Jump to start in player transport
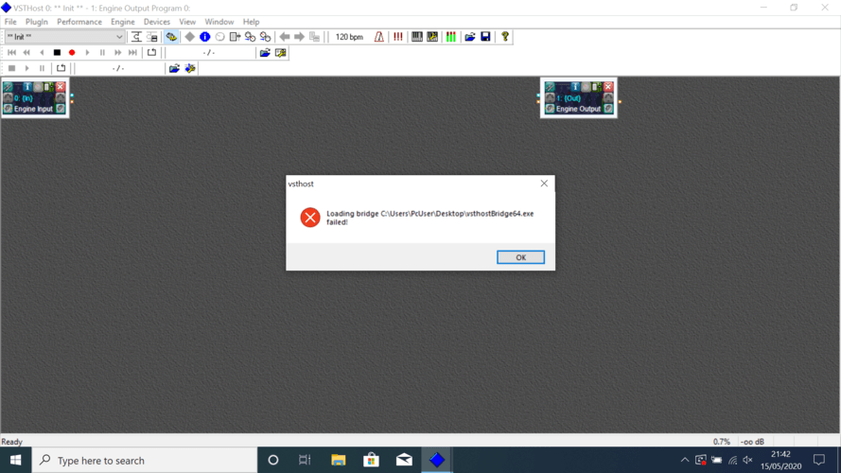This screenshot has width=841, height=473. (11, 53)
